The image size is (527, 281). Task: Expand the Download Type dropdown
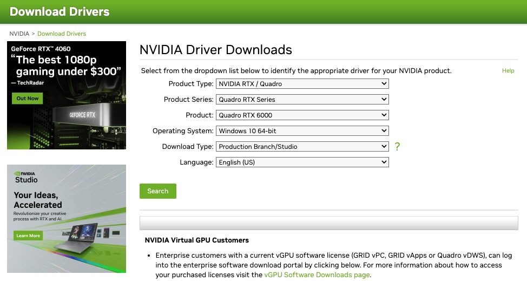(x=302, y=147)
